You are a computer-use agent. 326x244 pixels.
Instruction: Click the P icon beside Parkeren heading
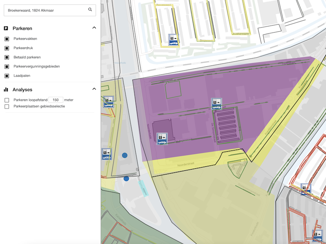[6, 28]
